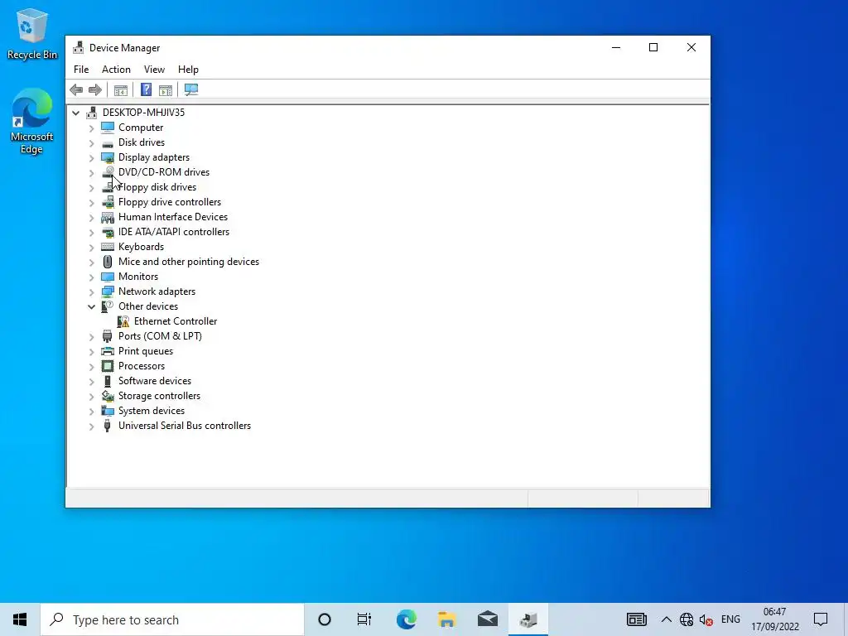Open the Action menu
The width and height of the screenshot is (848, 636).
click(x=116, y=70)
